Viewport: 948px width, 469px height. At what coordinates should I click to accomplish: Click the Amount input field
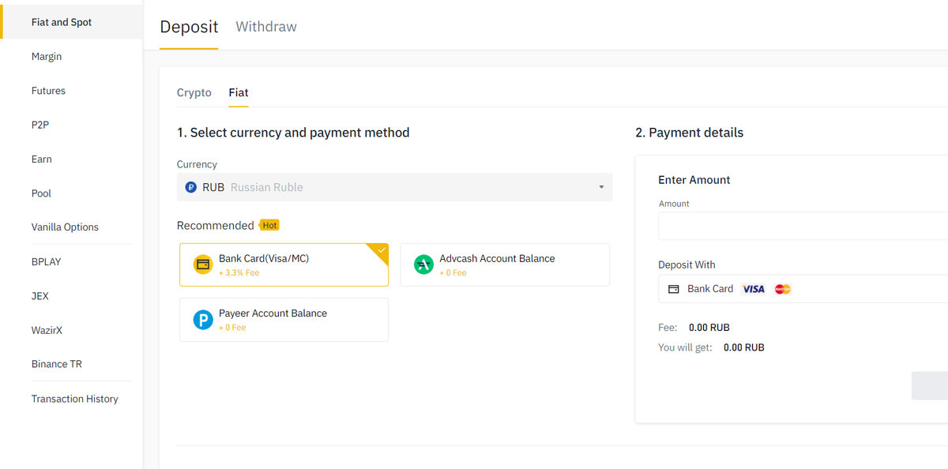point(803,226)
